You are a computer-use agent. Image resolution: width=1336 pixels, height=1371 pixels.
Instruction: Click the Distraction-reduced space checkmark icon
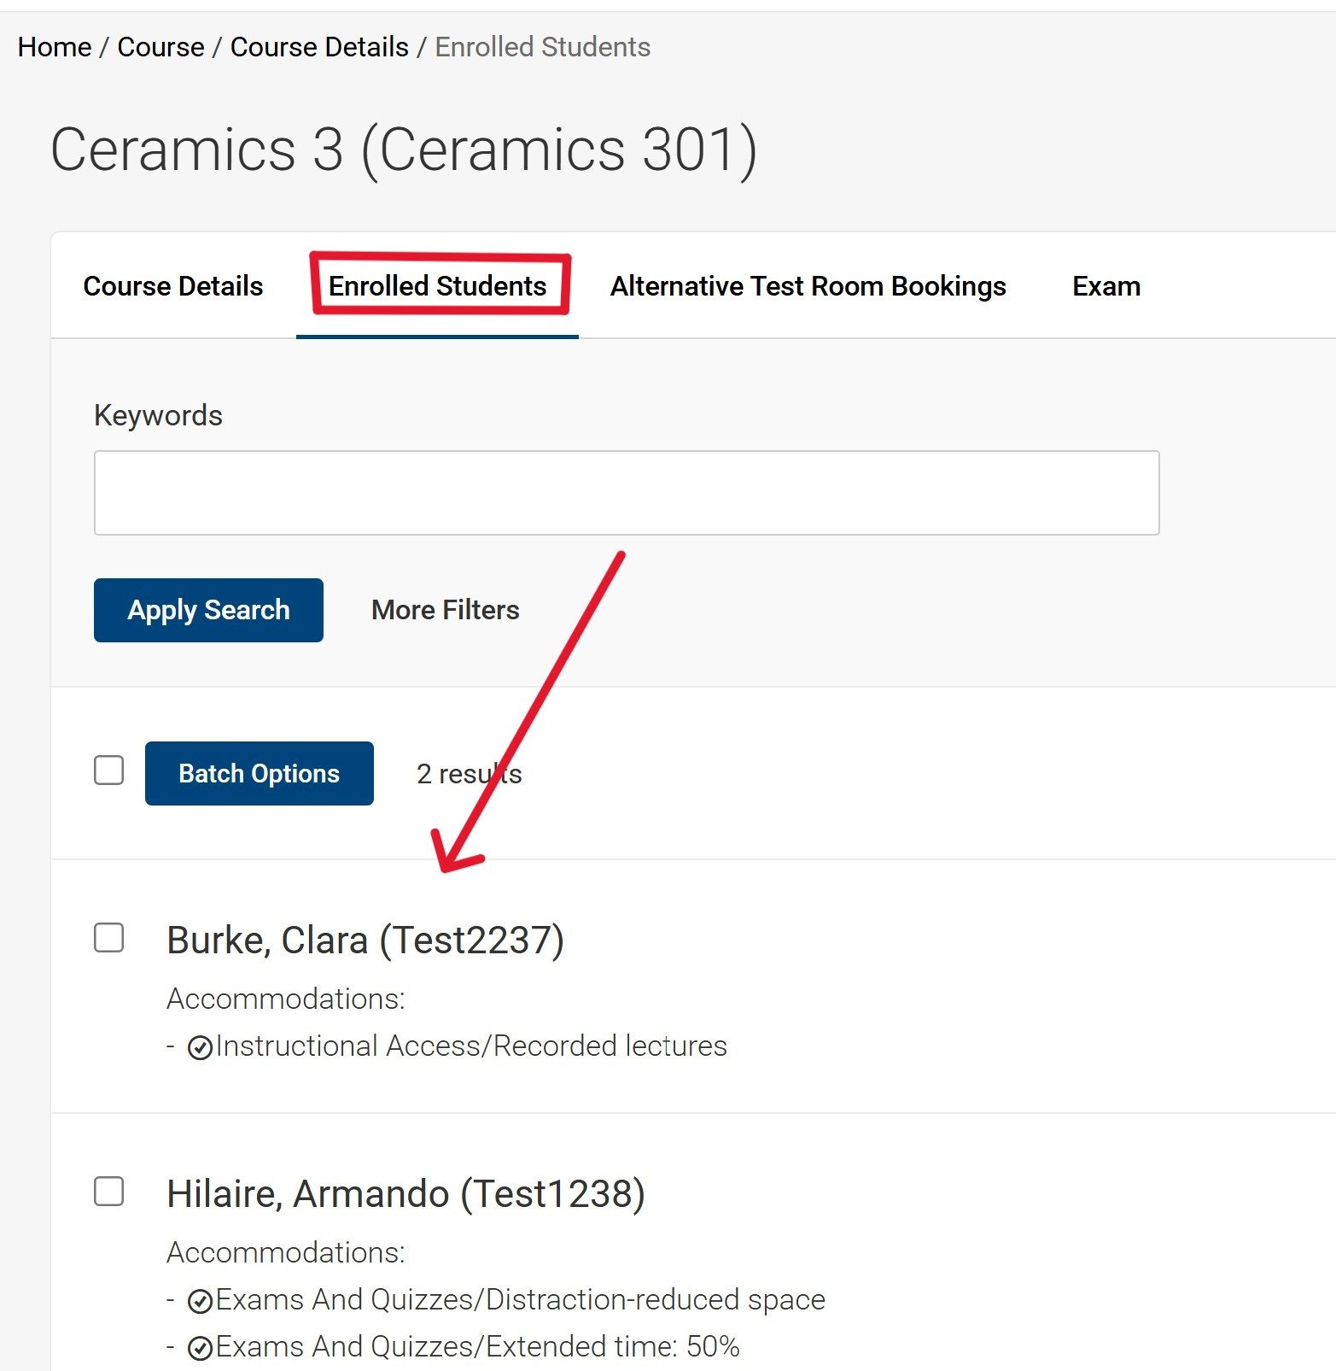(x=200, y=1301)
